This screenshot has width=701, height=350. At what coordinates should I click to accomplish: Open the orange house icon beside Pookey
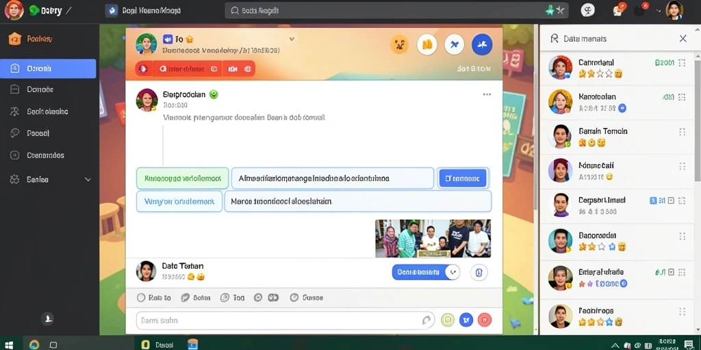point(15,39)
